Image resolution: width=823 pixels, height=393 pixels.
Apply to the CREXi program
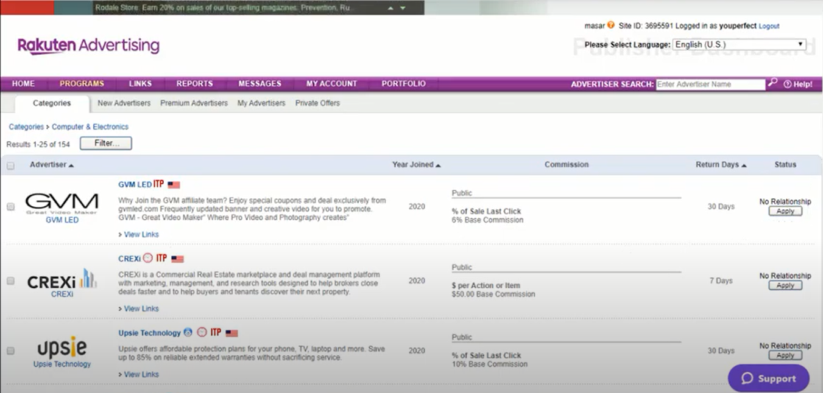click(x=785, y=285)
